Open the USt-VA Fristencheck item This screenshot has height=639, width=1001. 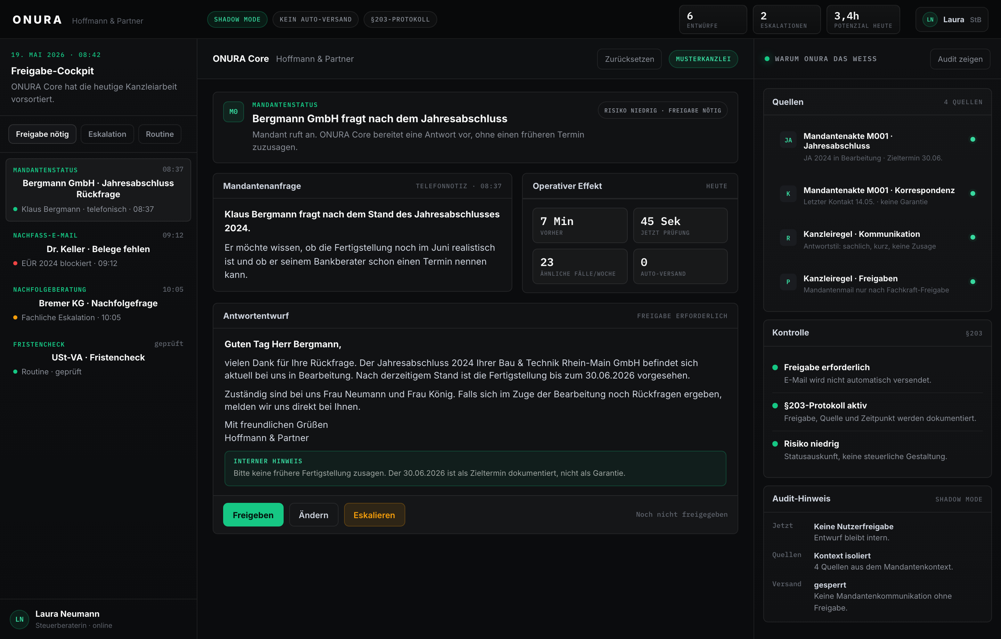98,358
